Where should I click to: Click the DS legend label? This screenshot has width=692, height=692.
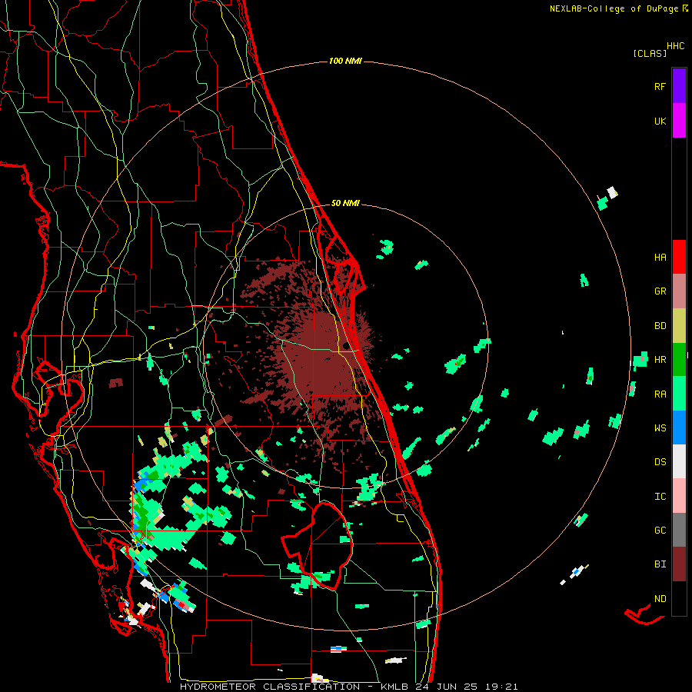[660, 462]
